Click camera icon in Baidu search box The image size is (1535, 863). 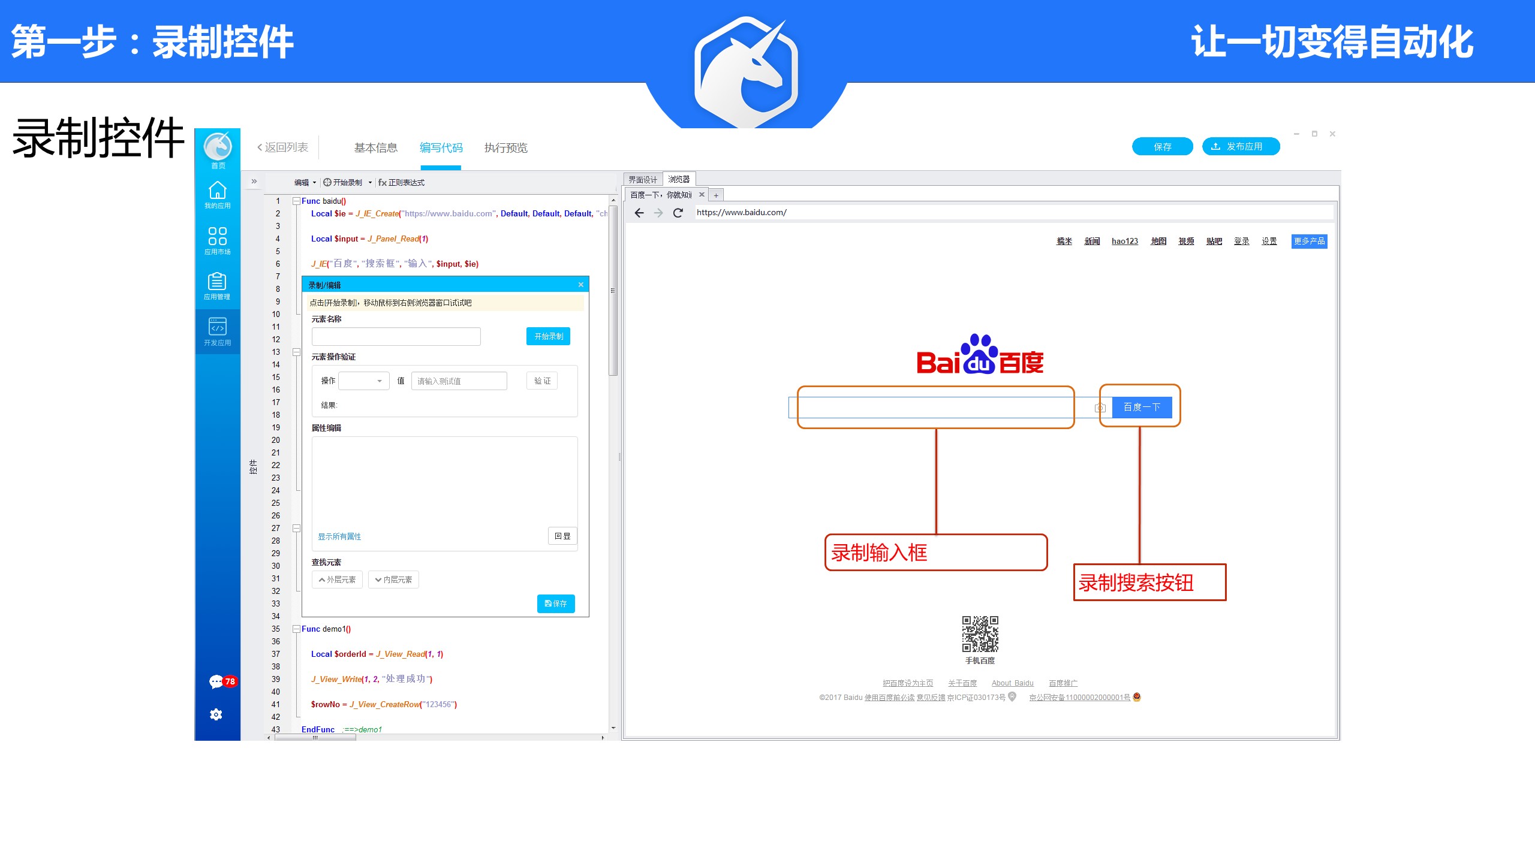[x=1100, y=408]
